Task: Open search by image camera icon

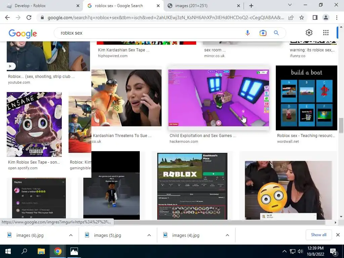Action: 263,33
